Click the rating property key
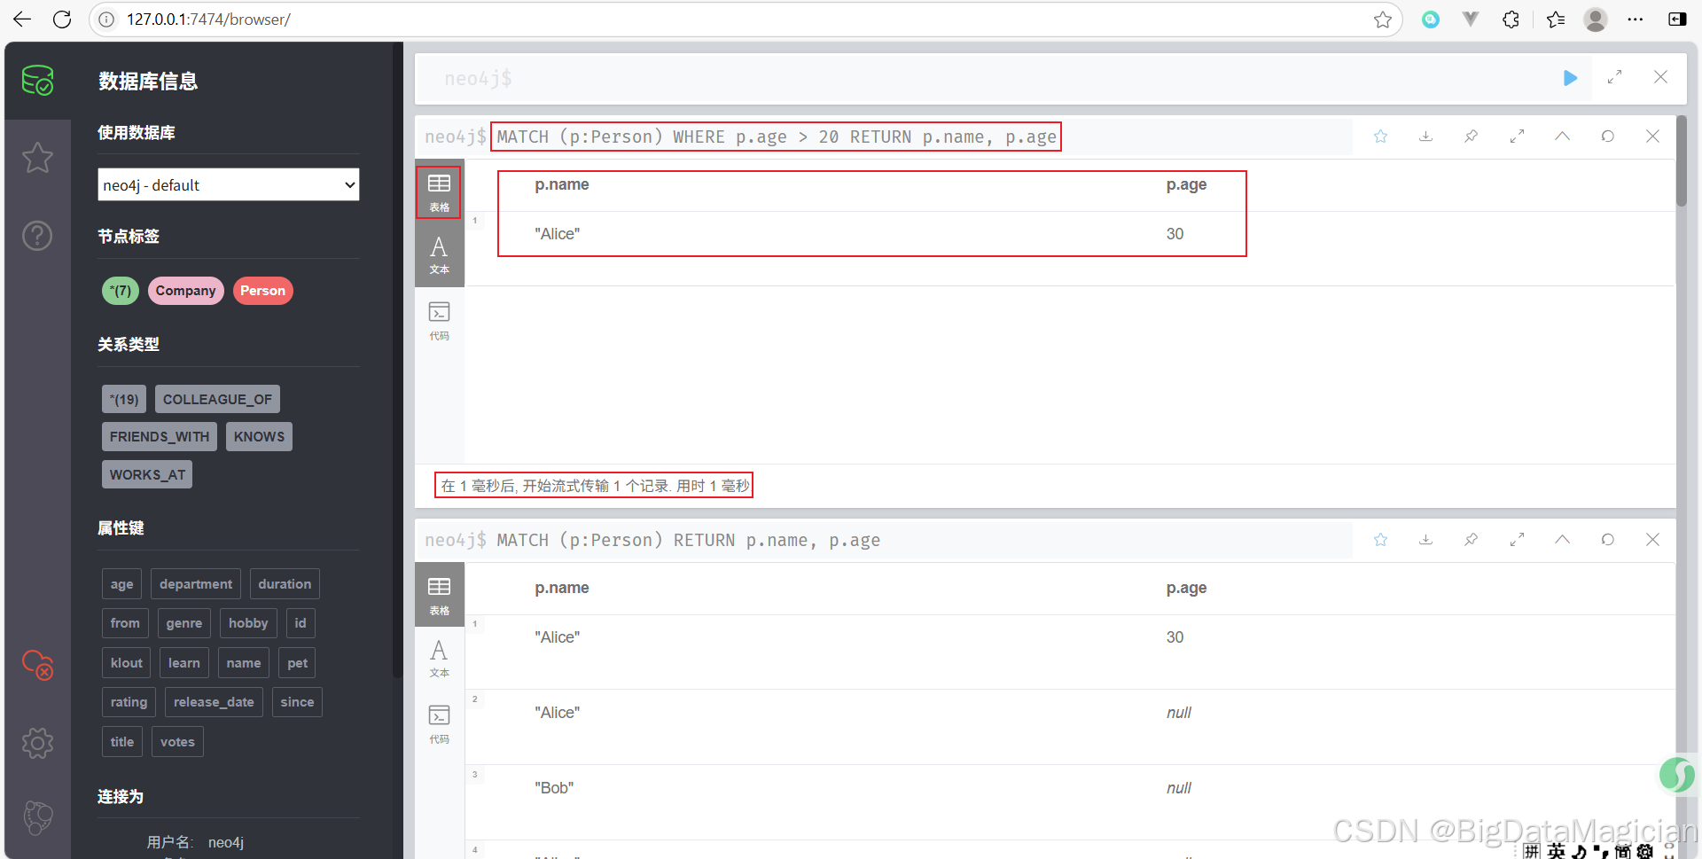 click(x=129, y=702)
